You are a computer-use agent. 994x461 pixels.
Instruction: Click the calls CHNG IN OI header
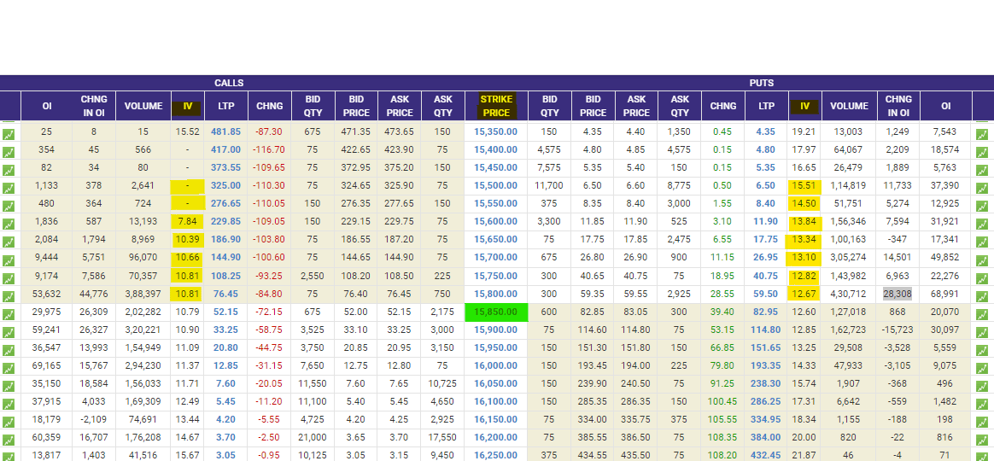(x=94, y=106)
